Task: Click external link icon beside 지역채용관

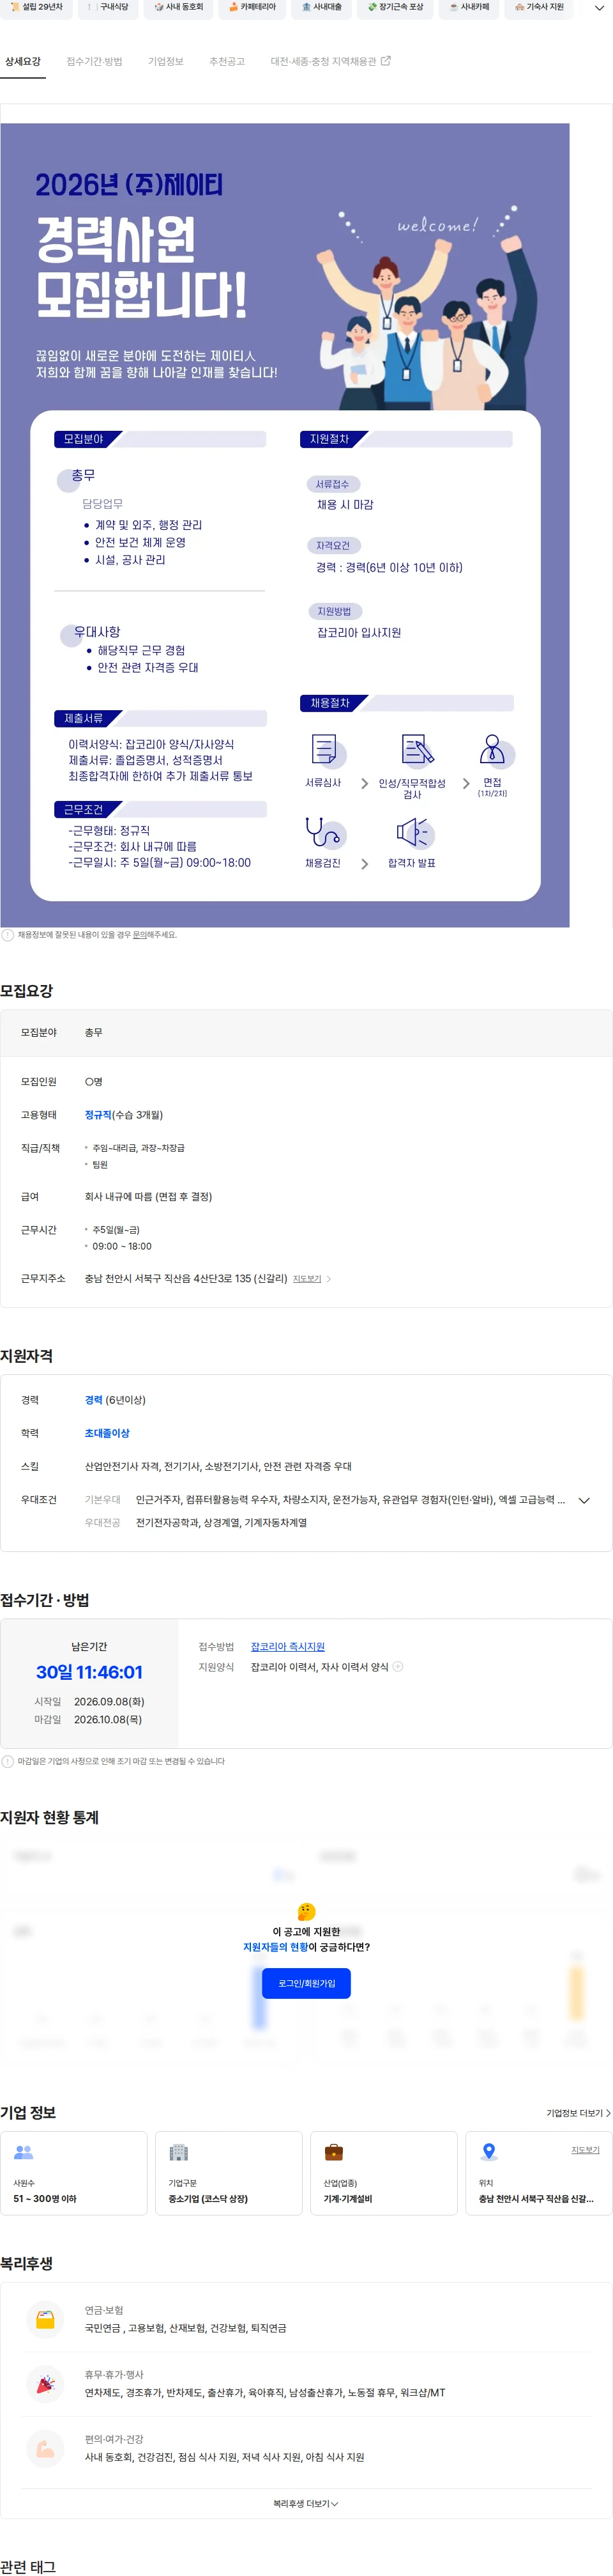Action: click(x=386, y=61)
